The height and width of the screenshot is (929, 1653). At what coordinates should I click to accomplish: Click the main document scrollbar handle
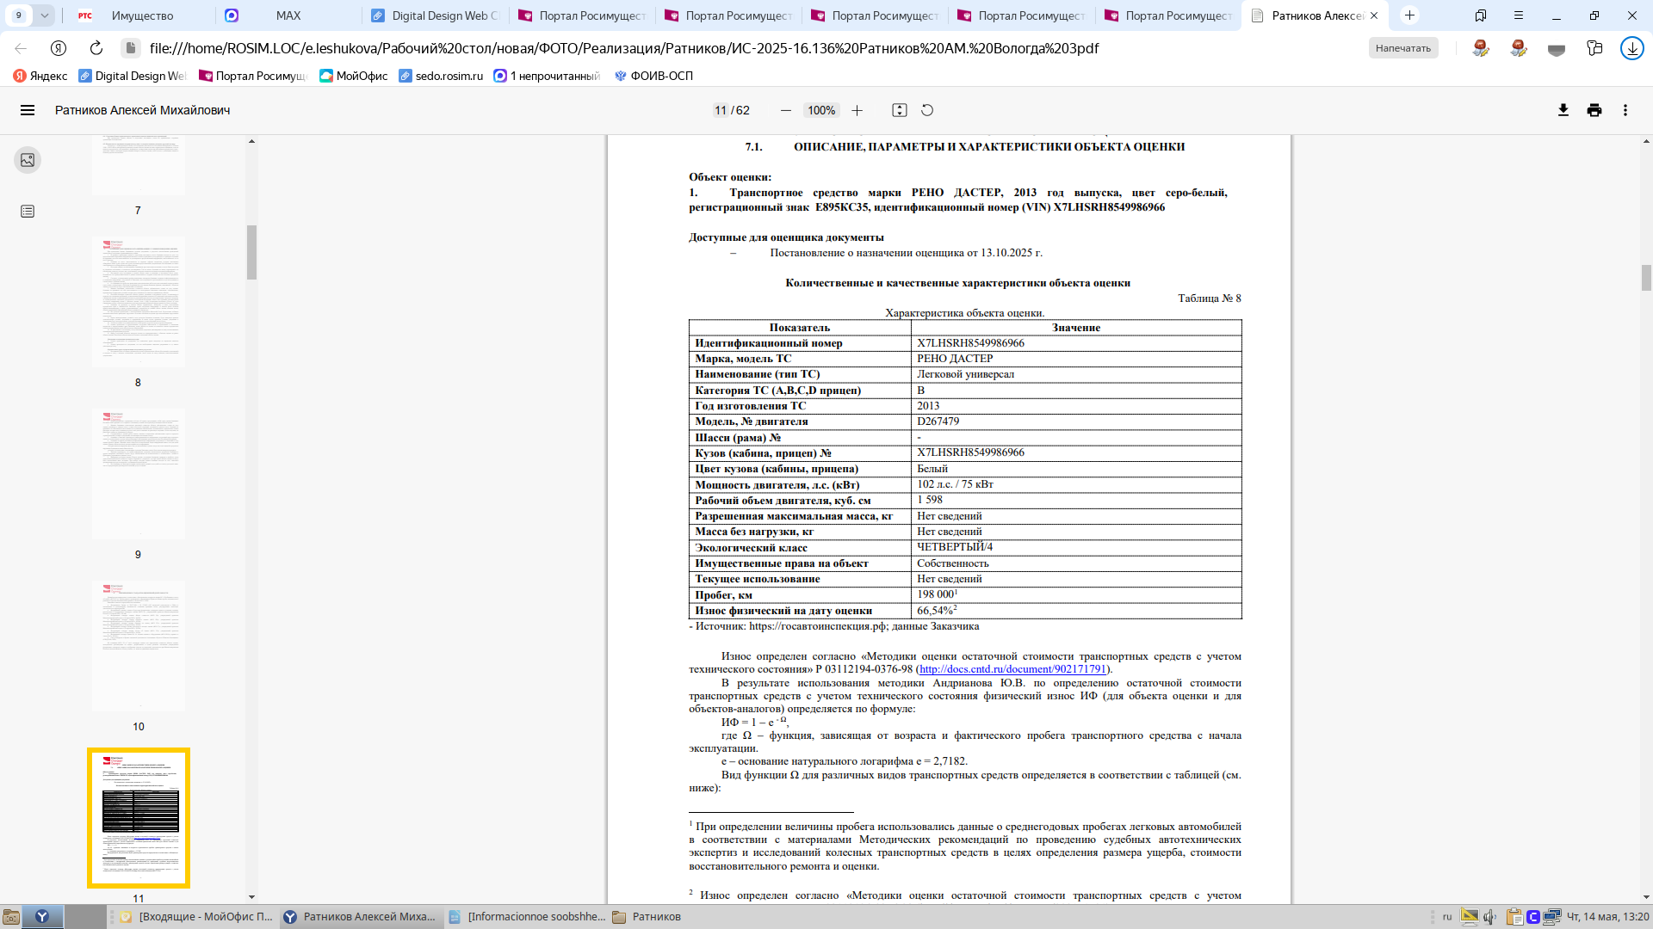1646,278
